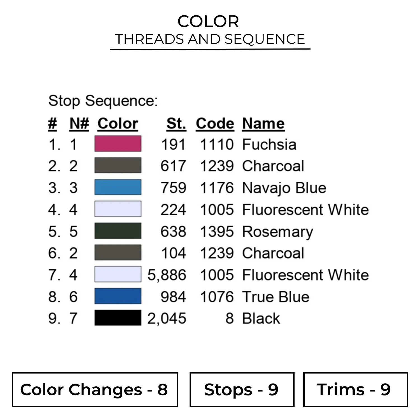Click Fluorescent White swatch in row 7

coord(118,274)
